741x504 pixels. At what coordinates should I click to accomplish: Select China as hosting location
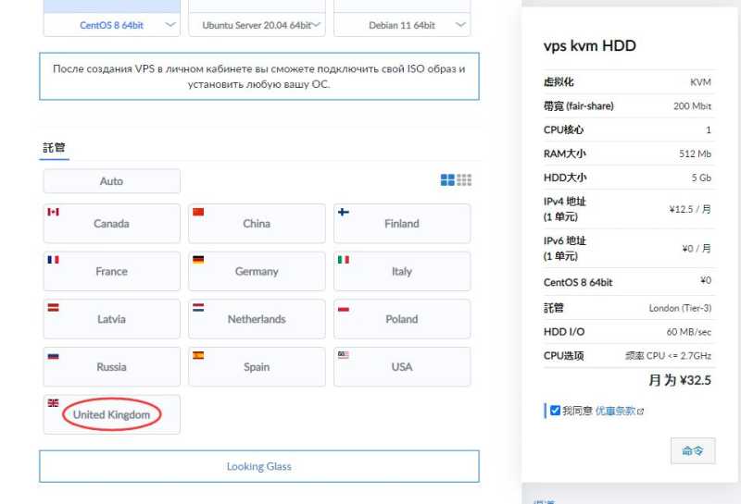click(x=257, y=223)
